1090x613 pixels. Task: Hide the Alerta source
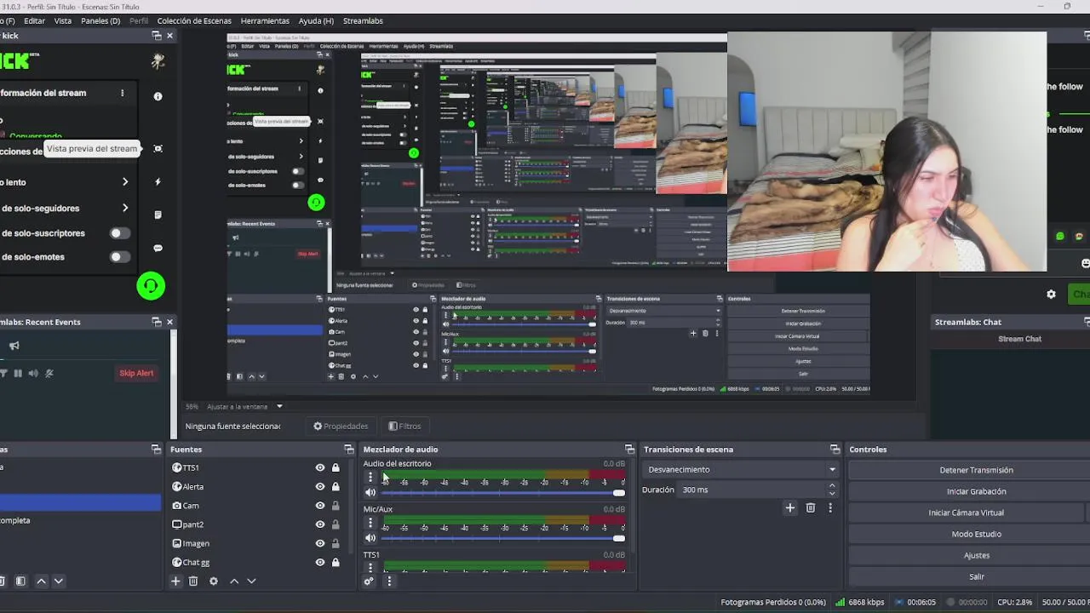pyautogui.click(x=320, y=486)
